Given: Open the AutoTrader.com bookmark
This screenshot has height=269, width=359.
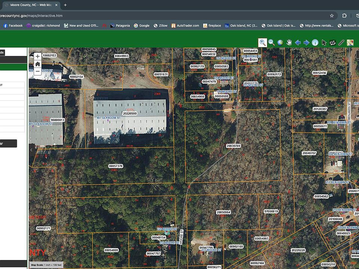Looking at the screenshot, I should [x=185, y=26].
